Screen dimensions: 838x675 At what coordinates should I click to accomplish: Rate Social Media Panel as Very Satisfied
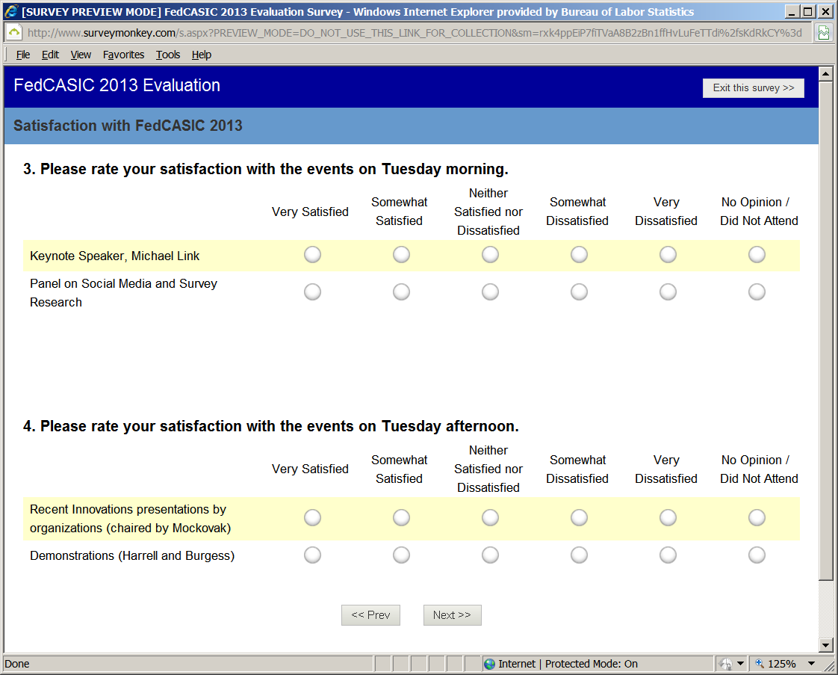[x=313, y=292]
